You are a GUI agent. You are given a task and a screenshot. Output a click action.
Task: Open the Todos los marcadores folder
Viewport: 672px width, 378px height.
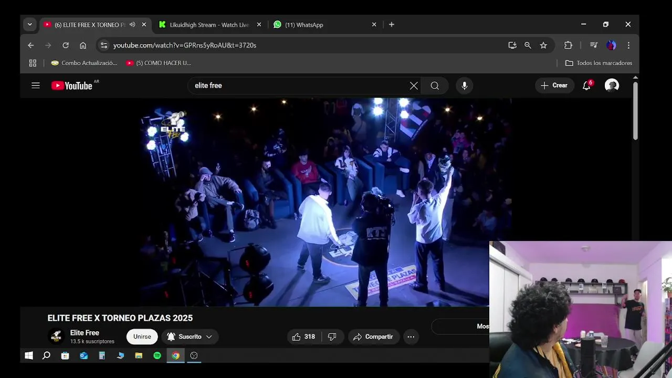[598, 63]
